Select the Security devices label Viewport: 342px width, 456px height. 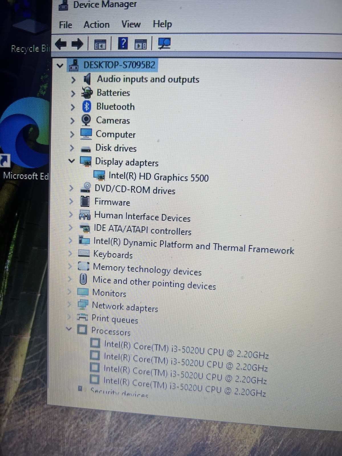(x=119, y=392)
